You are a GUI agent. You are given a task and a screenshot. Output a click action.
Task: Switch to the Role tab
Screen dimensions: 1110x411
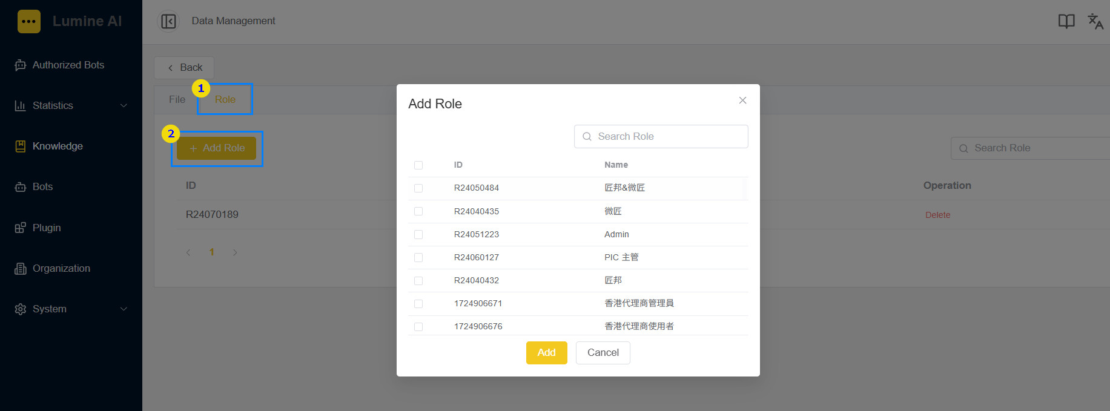pyautogui.click(x=225, y=99)
